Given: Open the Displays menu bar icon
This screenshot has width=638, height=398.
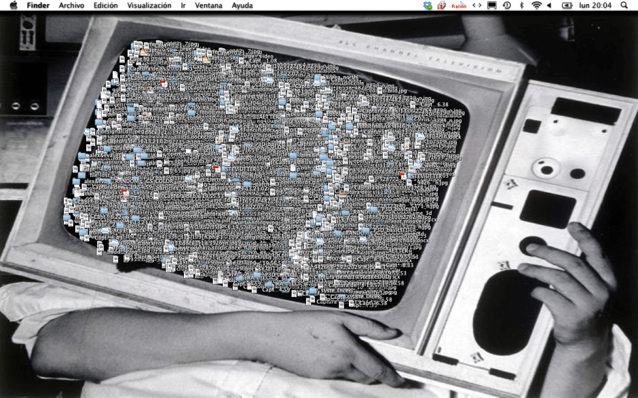Looking at the screenshot, I should click(x=492, y=5).
